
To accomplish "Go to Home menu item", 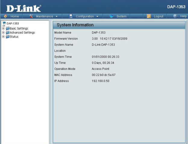I will (x=15, y=16).
